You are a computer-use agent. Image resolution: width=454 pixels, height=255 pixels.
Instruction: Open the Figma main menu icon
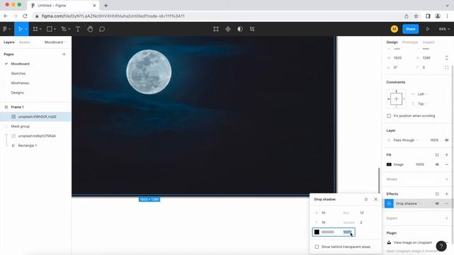coord(5,29)
